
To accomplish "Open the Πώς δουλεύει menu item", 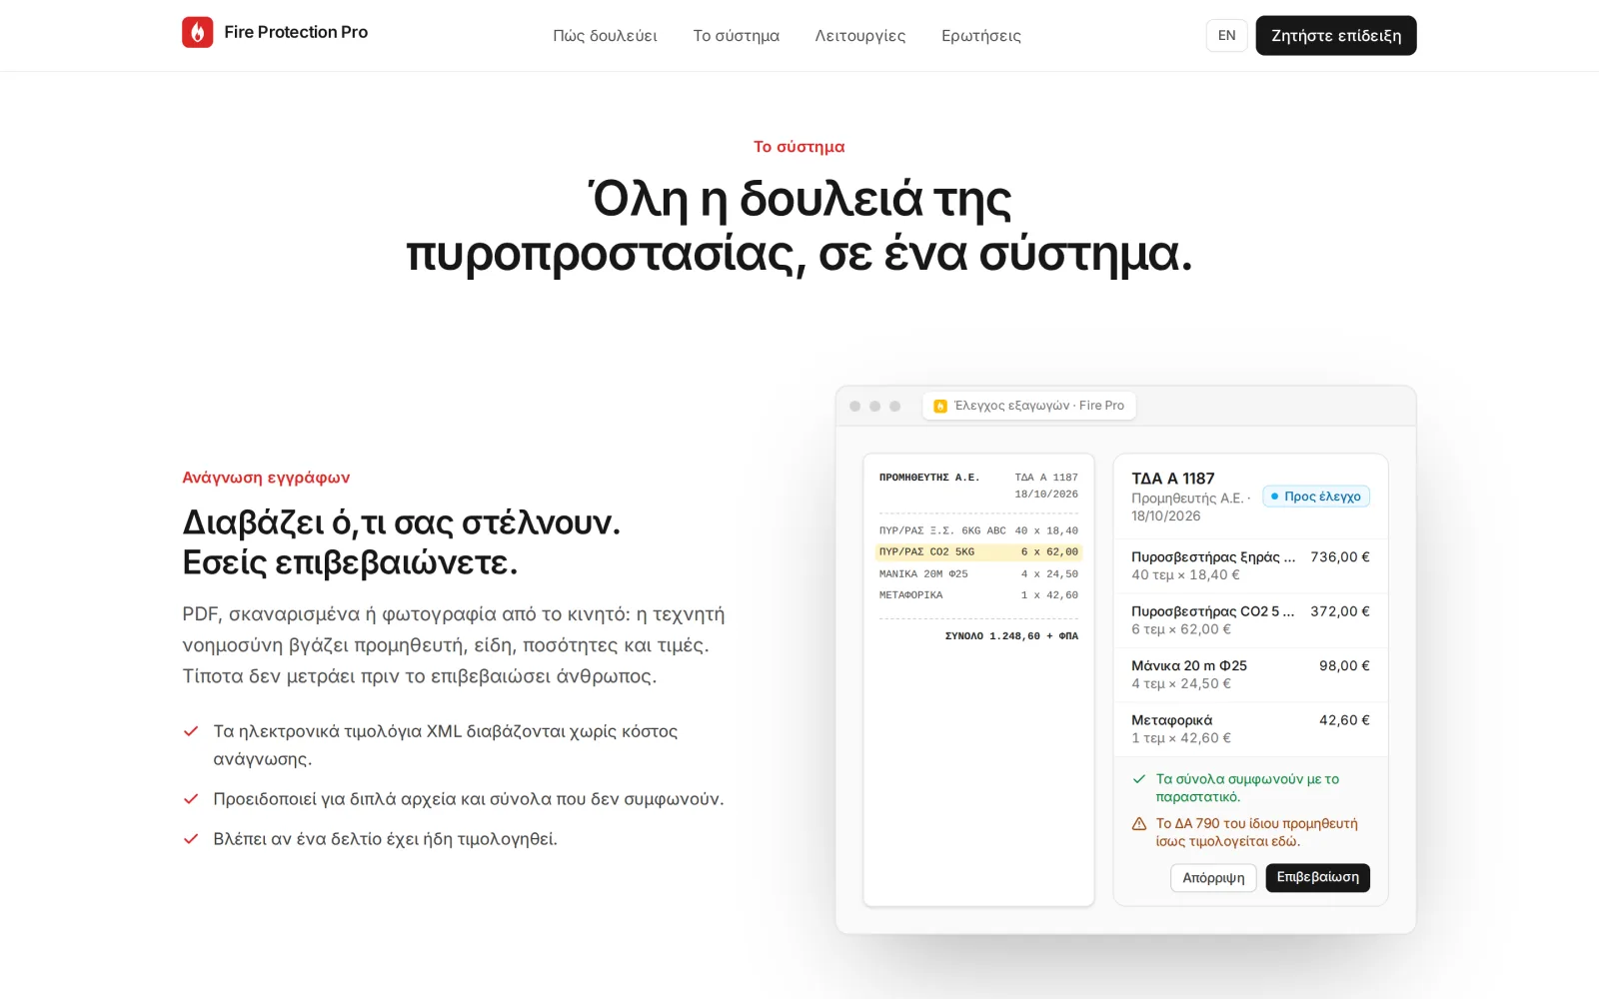I will click(x=606, y=36).
